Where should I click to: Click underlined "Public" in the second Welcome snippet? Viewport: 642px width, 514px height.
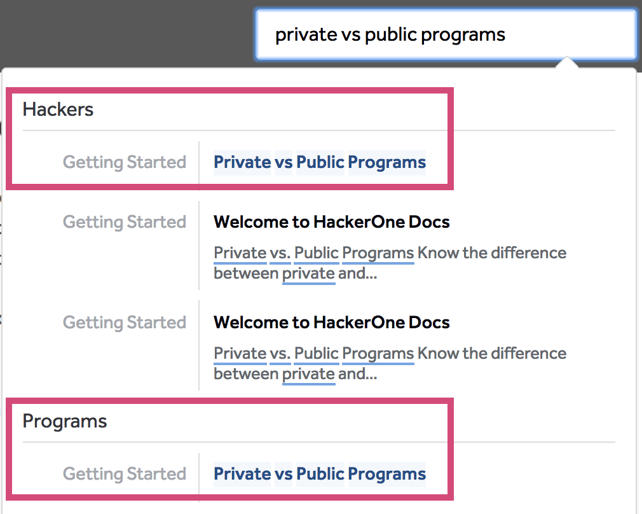(x=316, y=353)
